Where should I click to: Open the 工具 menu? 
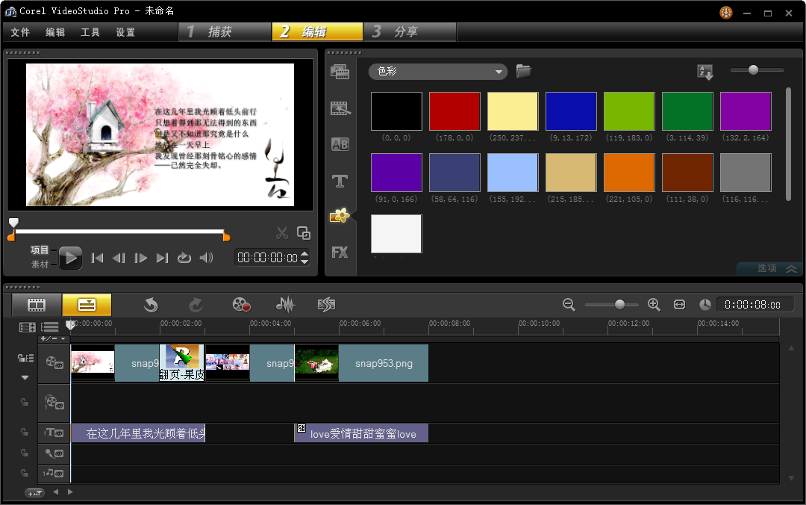point(90,32)
